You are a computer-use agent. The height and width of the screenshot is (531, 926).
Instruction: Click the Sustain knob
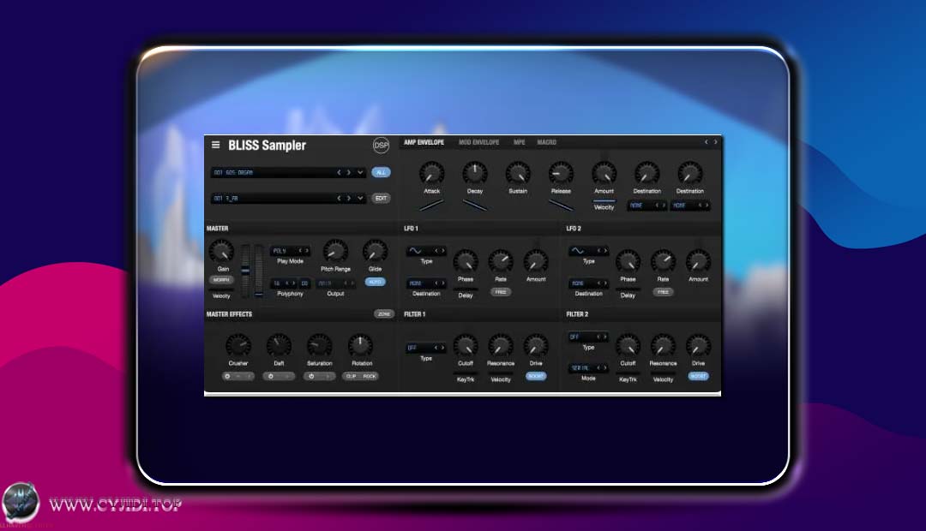[x=518, y=174]
